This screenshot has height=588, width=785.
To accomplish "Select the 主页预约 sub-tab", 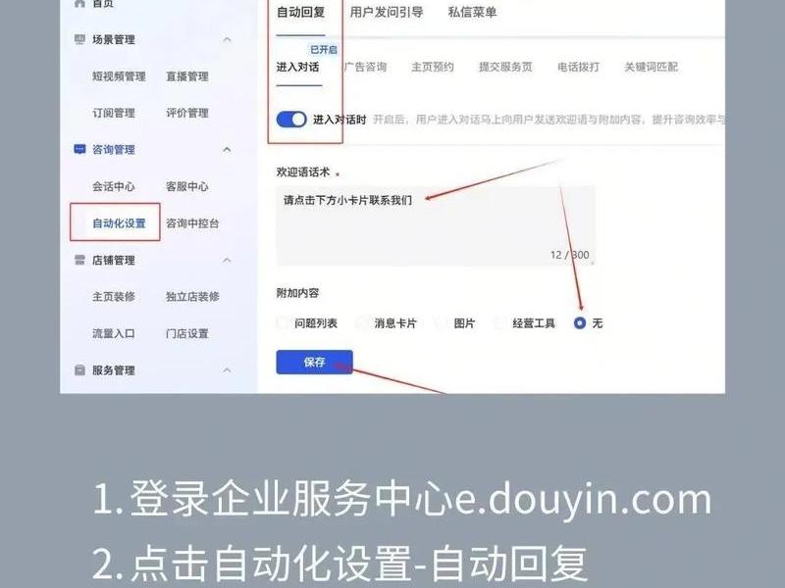I will (x=433, y=67).
